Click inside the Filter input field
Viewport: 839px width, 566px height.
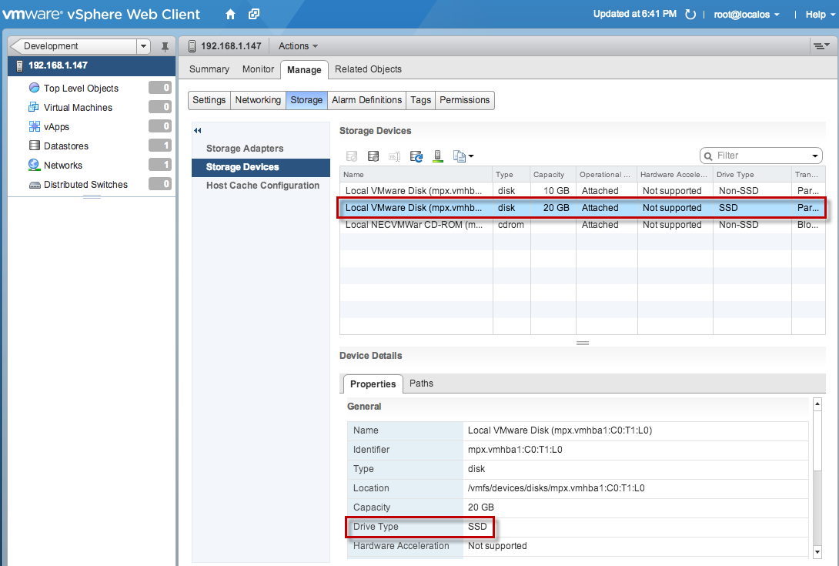[761, 156]
